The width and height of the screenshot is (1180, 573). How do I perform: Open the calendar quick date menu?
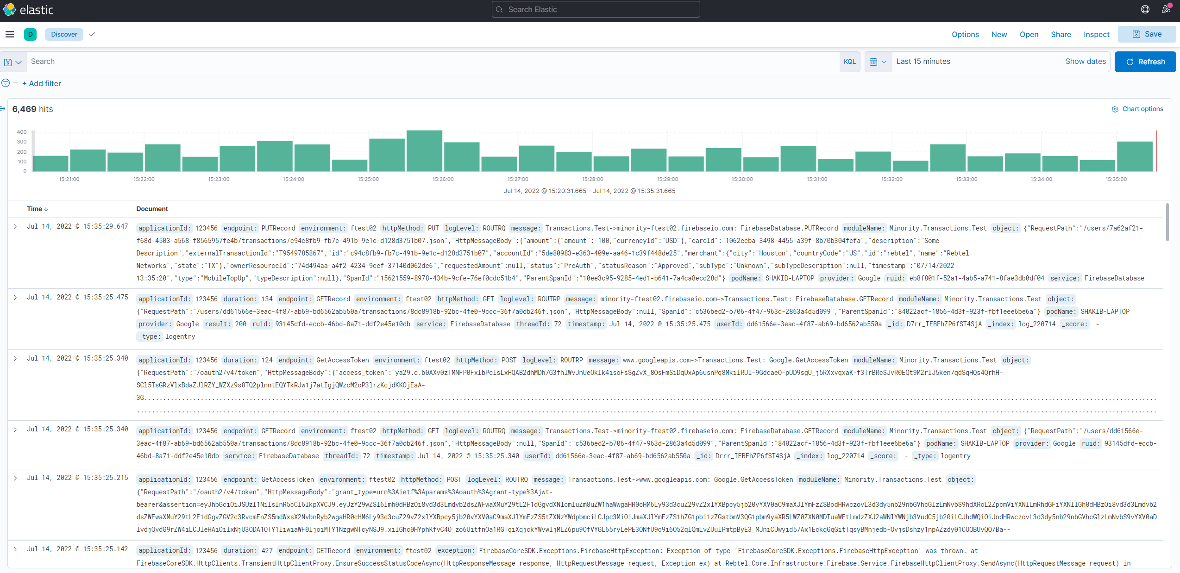coord(878,62)
